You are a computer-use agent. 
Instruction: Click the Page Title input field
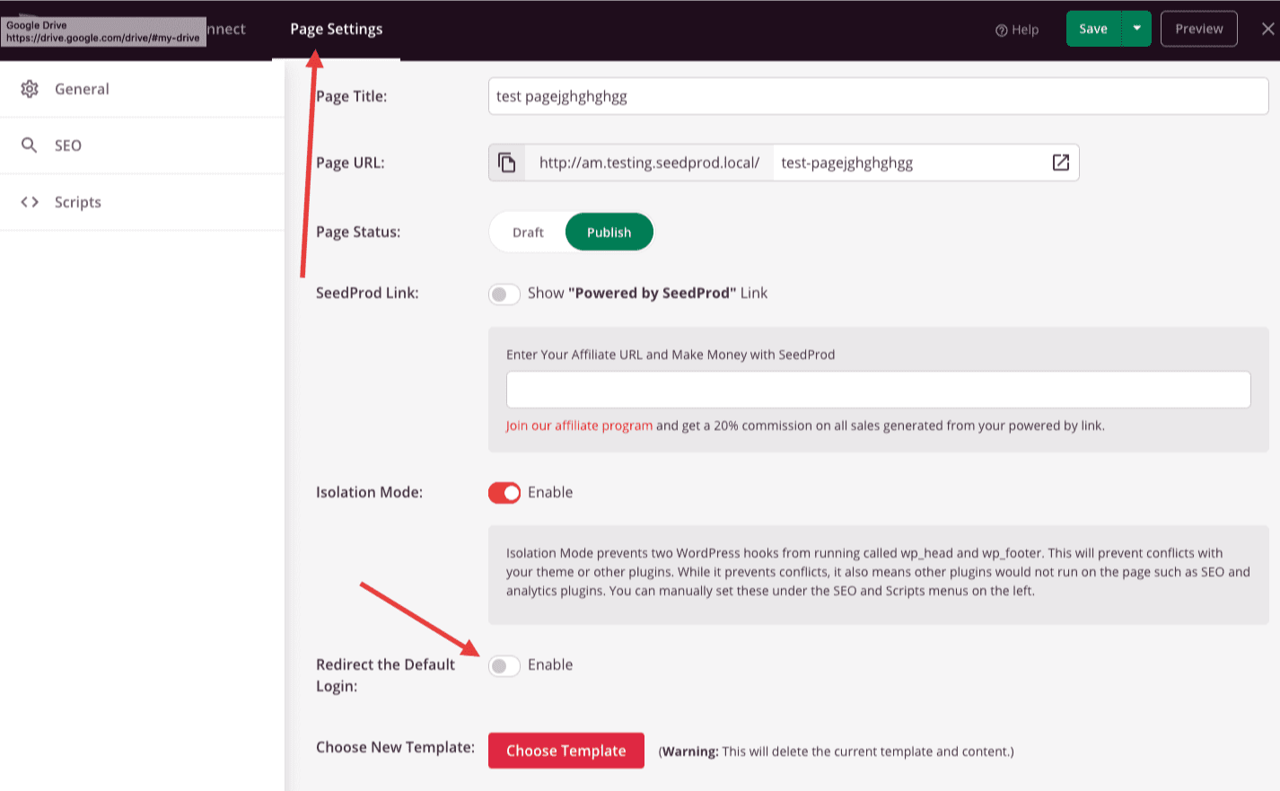(x=877, y=96)
